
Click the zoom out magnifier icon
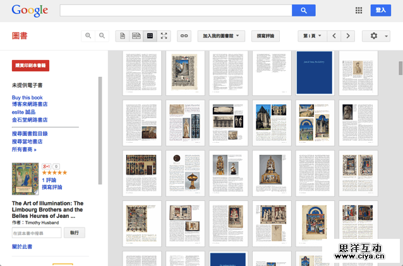102,36
